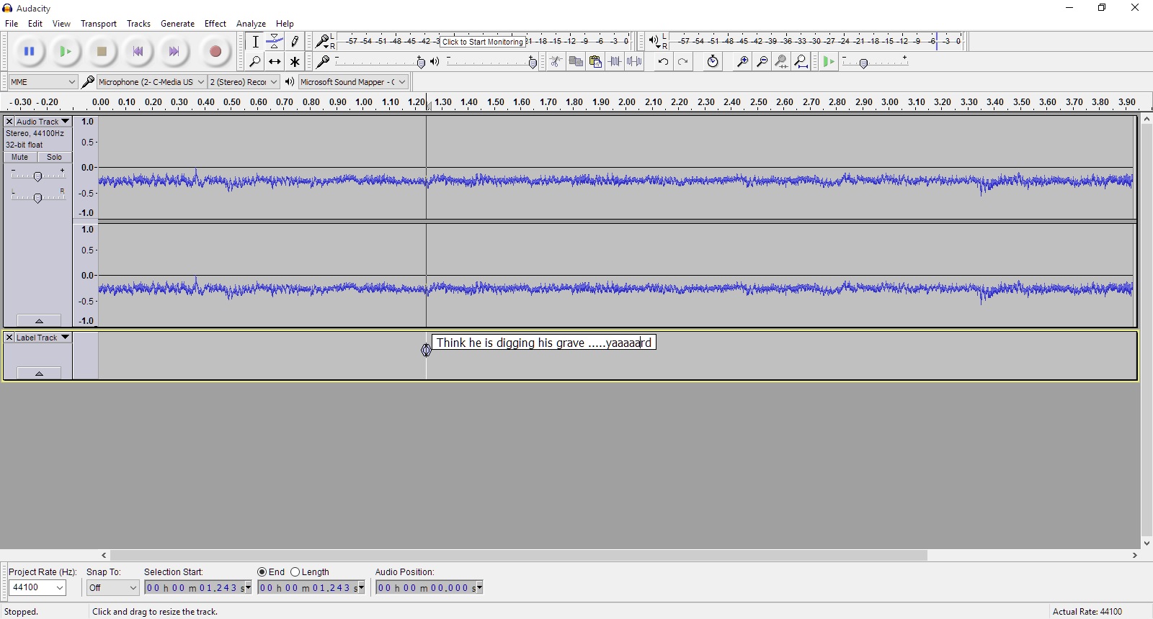Click the Undo icon
Screen dimensions: 1153x619
coord(663,62)
